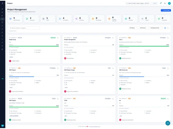Switch to list view
Image resolution: width=173 pixels, height=129 pixels.
[x=168, y=28]
